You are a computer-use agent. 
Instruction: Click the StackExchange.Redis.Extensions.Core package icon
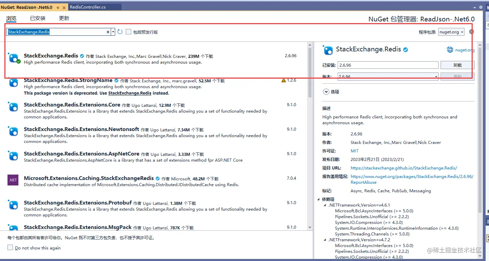[x=13, y=107]
